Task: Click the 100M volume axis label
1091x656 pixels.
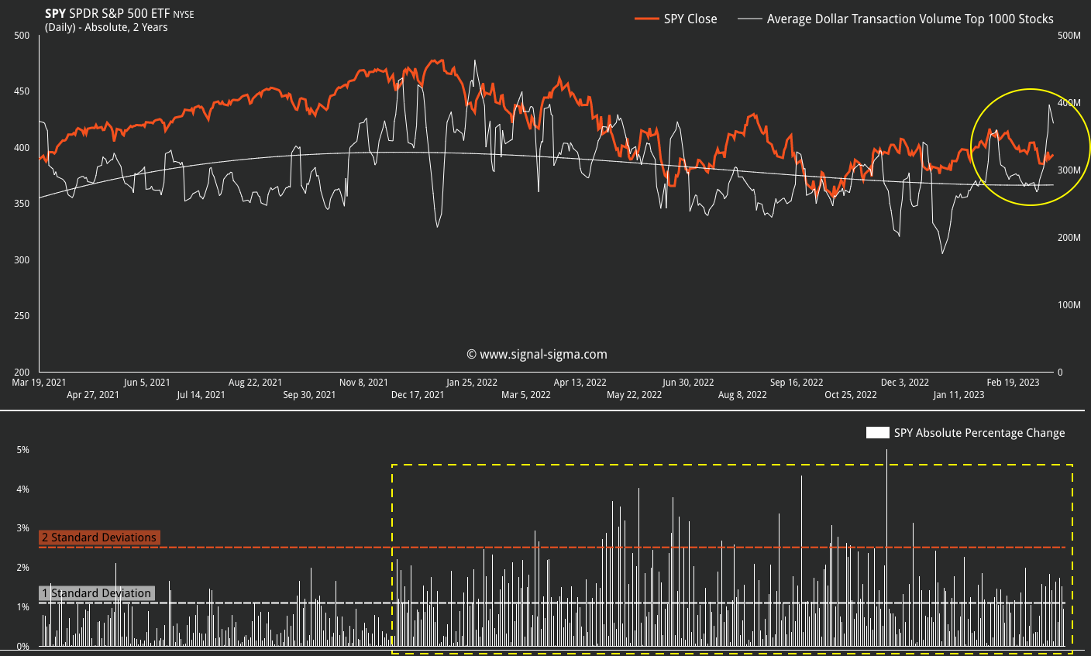Action: coord(1069,305)
